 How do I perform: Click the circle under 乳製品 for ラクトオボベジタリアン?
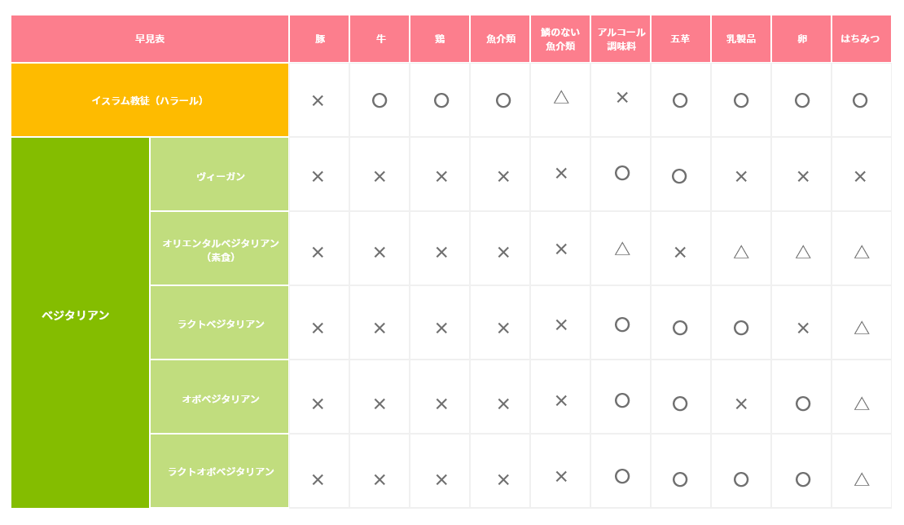click(x=741, y=479)
